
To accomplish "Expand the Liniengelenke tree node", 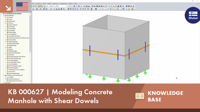I will pyautogui.click(x=6, y=34).
